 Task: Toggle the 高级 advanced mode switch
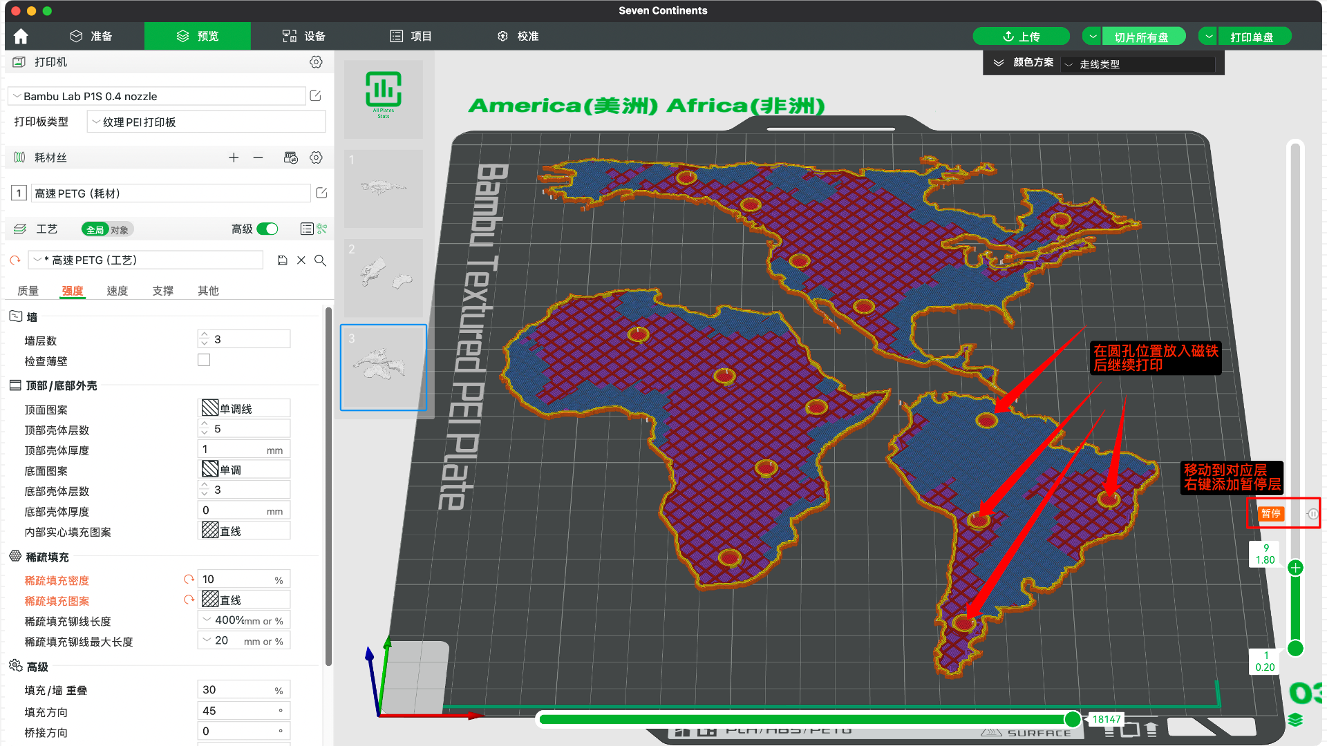(267, 229)
